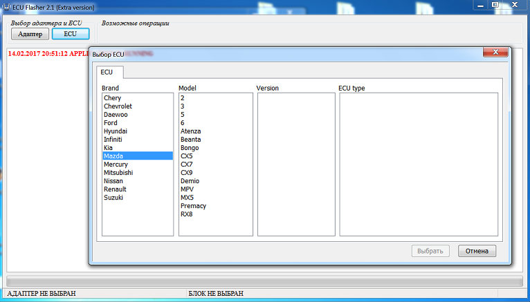This screenshot has height=302, width=530.
Task: Select Nissan in Brand list
Action: click(137, 181)
